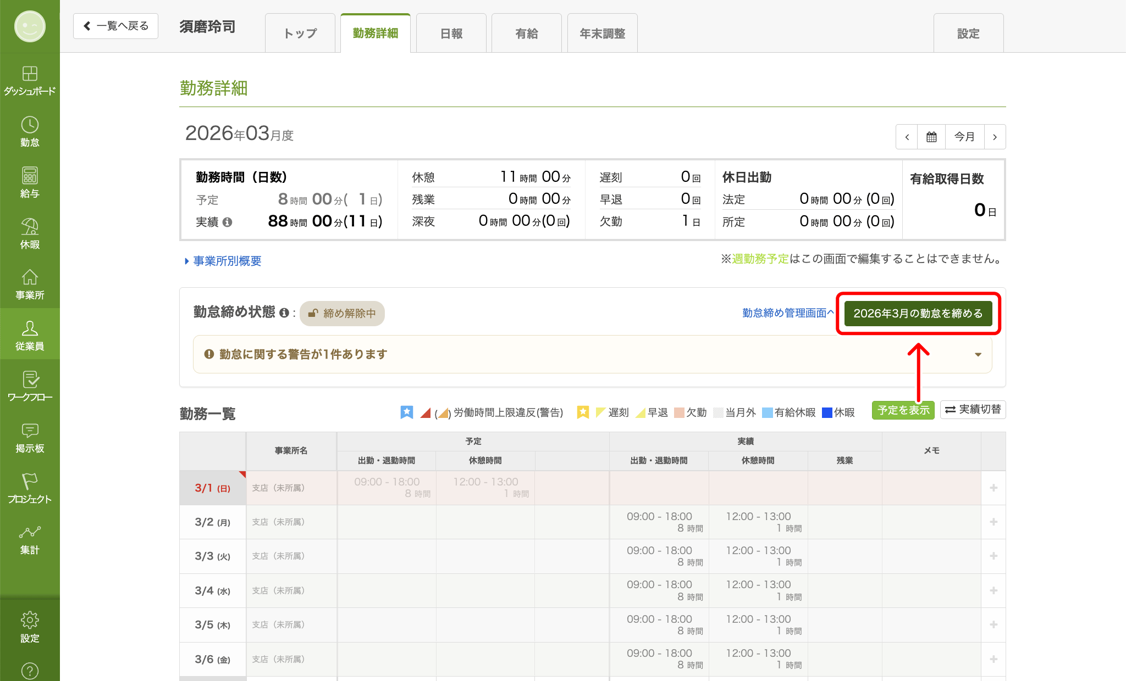Go to previous month arrow
This screenshot has height=681, width=1126.
coord(907,137)
